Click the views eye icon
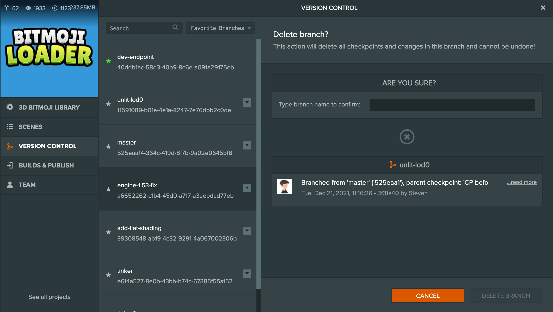 pos(28,8)
